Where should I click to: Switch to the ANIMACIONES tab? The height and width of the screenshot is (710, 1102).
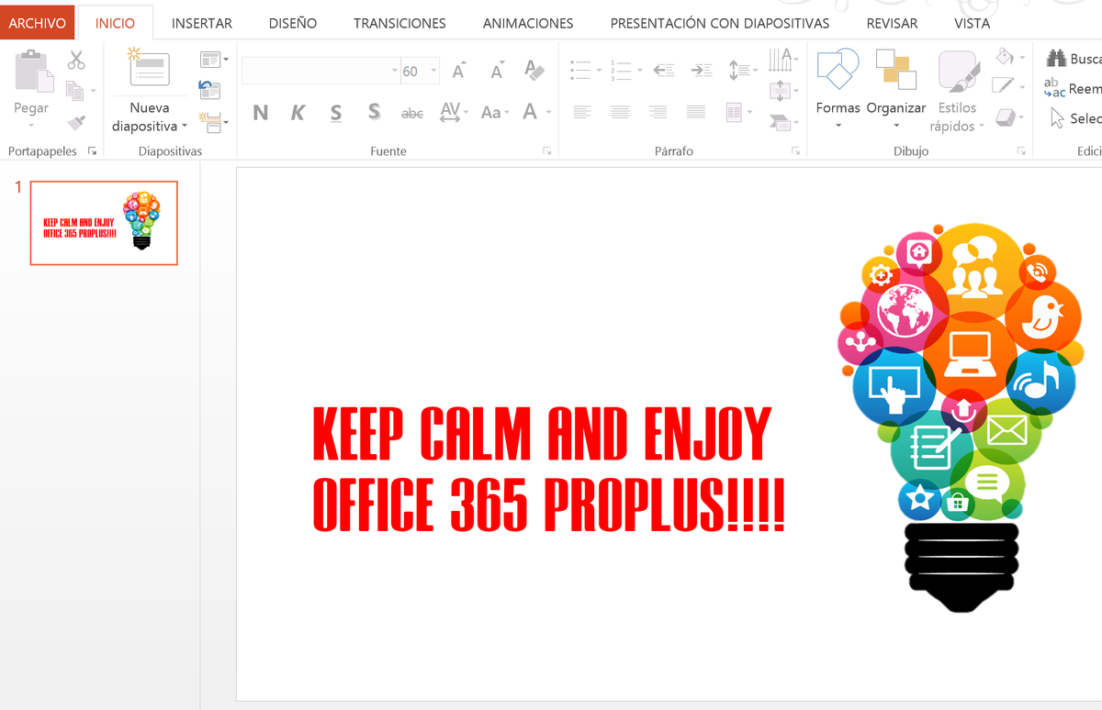528,23
